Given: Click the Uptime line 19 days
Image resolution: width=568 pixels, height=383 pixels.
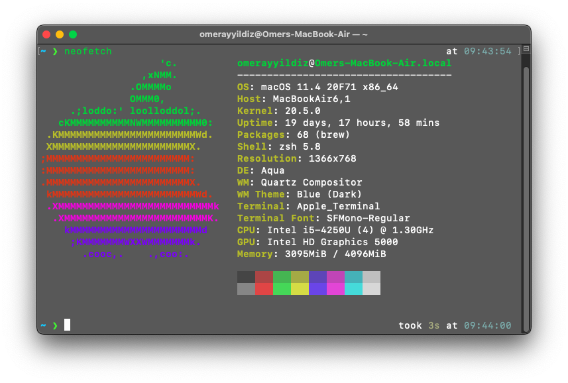Looking at the screenshot, I should [x=338, y=123].
